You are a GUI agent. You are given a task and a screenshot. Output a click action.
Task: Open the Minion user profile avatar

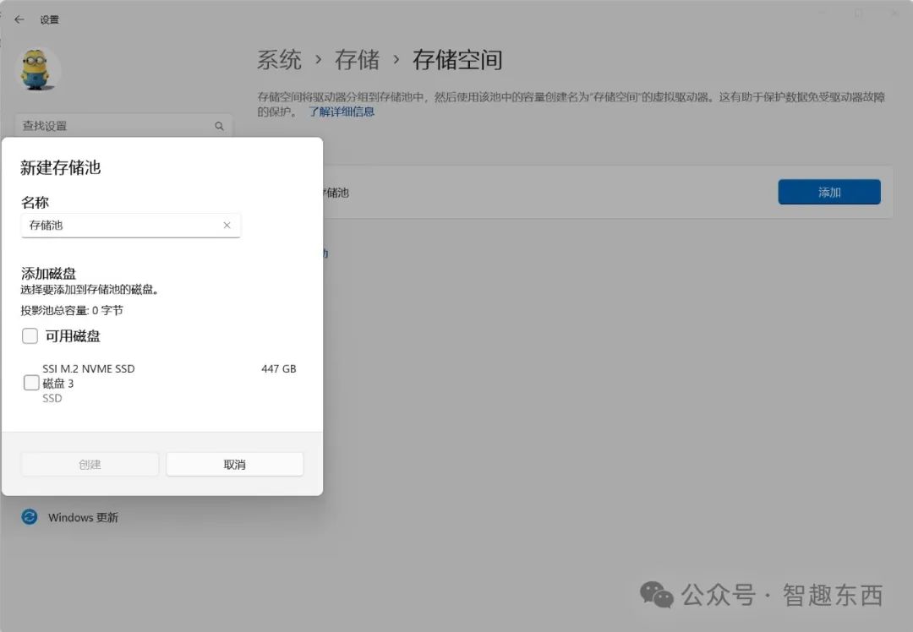coord(39,69)
